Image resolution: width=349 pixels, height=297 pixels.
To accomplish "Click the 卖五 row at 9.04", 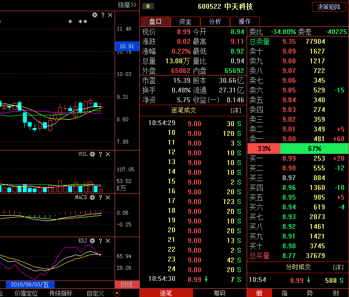I will pyautogui.click(x=298, y=100).
